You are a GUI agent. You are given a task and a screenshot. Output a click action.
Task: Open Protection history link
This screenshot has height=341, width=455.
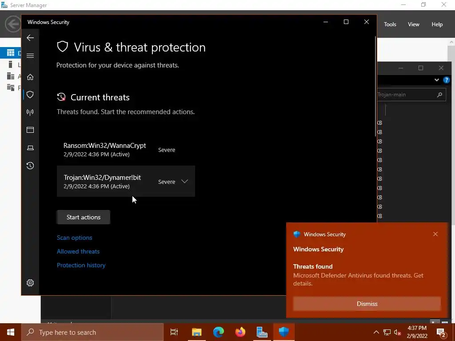[x=81, y=265]
